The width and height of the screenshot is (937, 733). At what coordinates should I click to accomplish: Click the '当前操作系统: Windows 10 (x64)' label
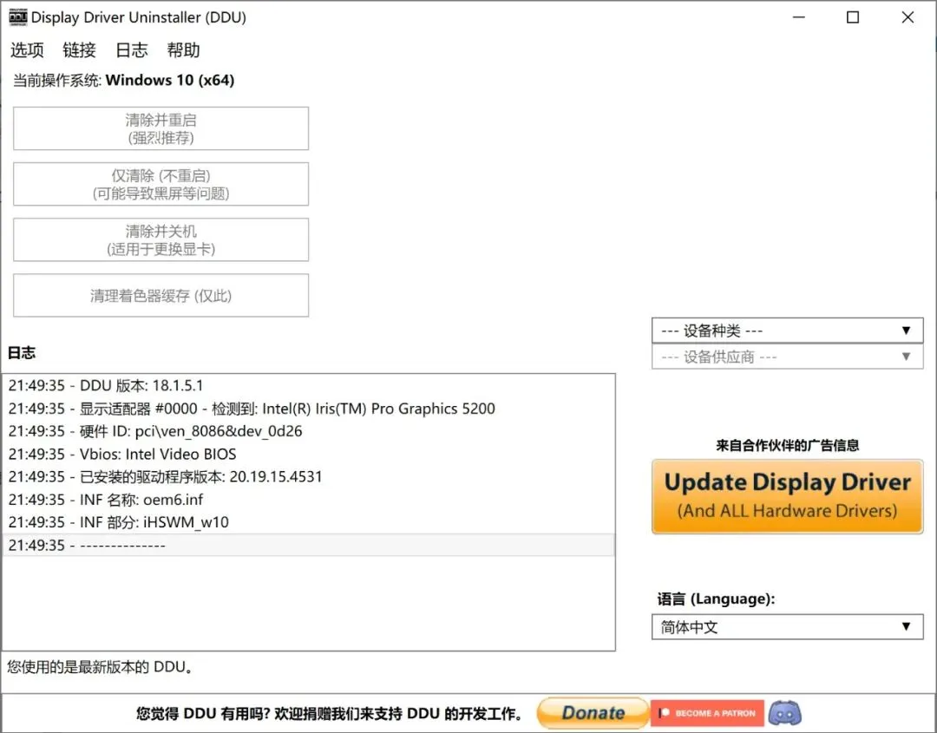click(x=124, y=80)
